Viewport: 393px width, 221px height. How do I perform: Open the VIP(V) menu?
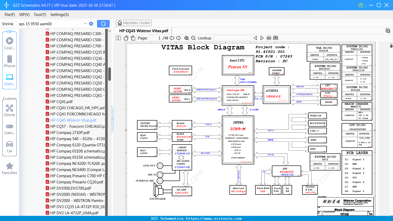click(x=24, y=15)
